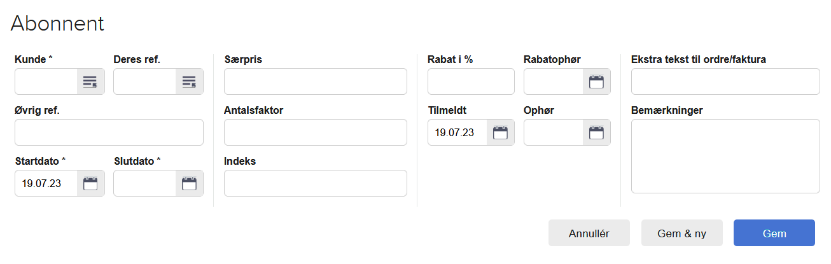
Task: Focus the Antalsfaktor field
Action: click(315, 132)
